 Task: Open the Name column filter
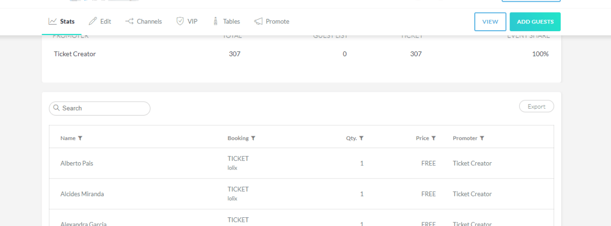[x=80, y=138]
